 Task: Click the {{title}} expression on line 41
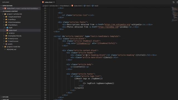[x=141, y=55]
